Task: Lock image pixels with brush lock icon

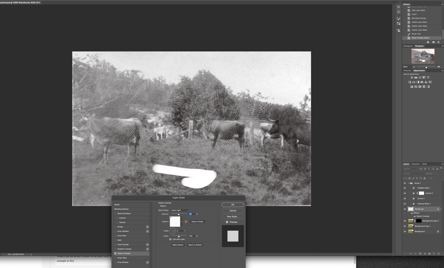Action: [413, 178]
